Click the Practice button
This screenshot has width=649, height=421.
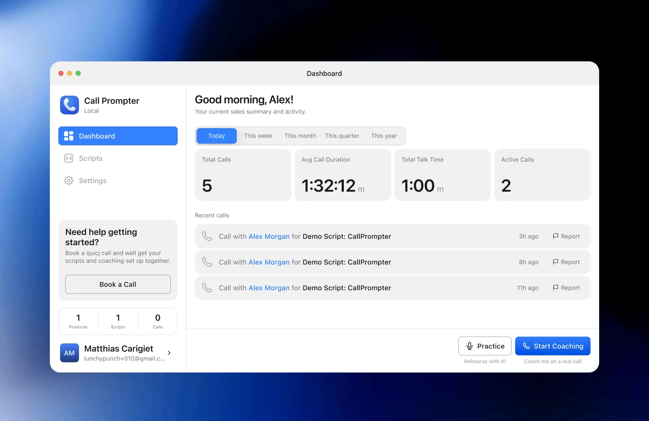point(485,346)
